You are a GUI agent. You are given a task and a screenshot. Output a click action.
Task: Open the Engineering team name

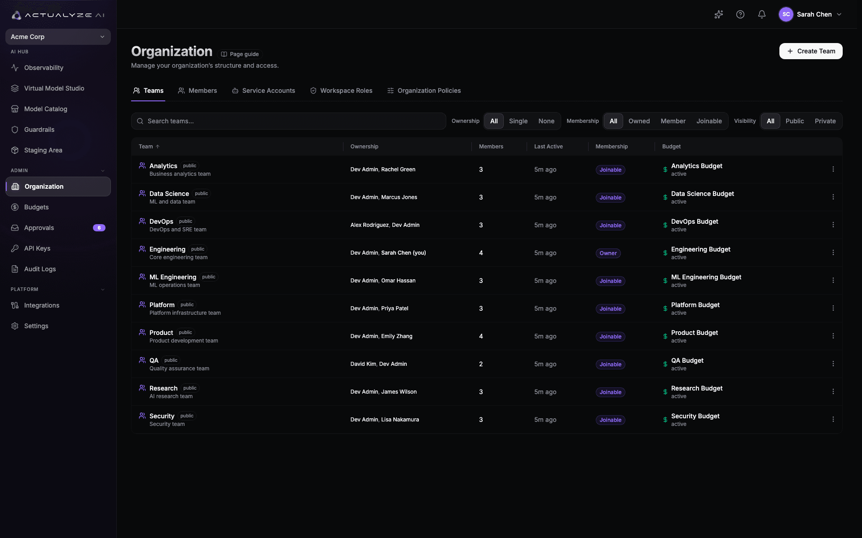click(x=167, y=249)
